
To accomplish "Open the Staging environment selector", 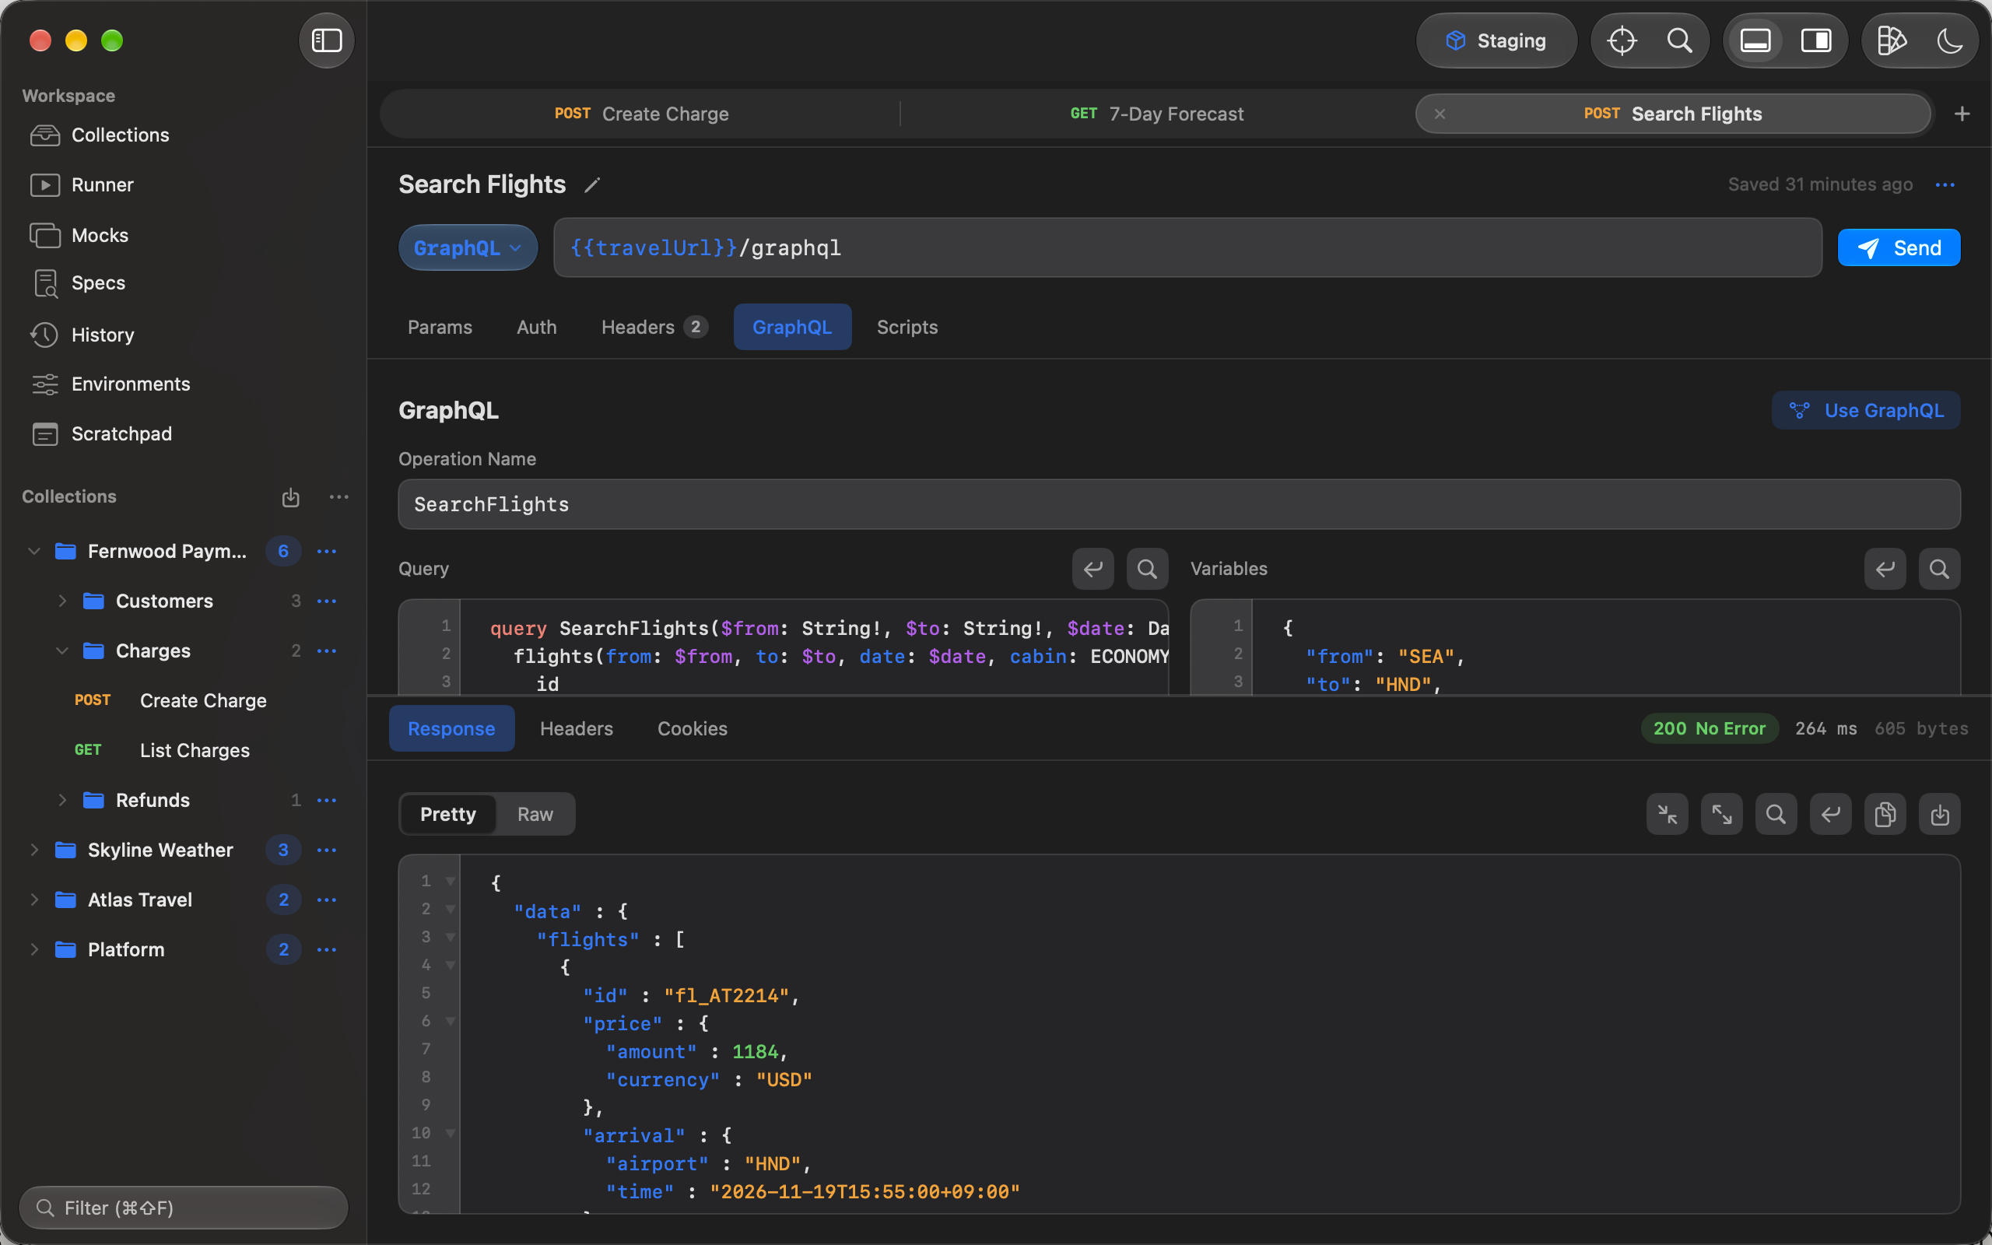I will (1496, 40).
